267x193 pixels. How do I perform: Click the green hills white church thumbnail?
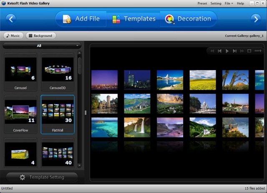coord(203,127)
